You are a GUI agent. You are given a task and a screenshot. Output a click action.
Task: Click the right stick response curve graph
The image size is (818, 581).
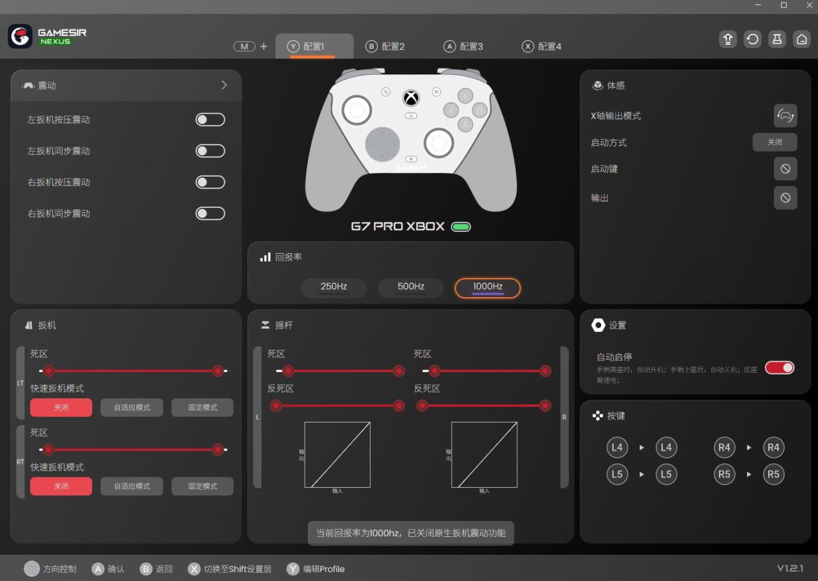[x=484, y=454]
